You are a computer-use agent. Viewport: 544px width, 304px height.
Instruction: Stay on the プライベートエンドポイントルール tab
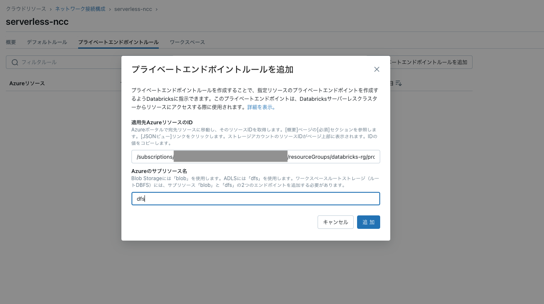118,42
